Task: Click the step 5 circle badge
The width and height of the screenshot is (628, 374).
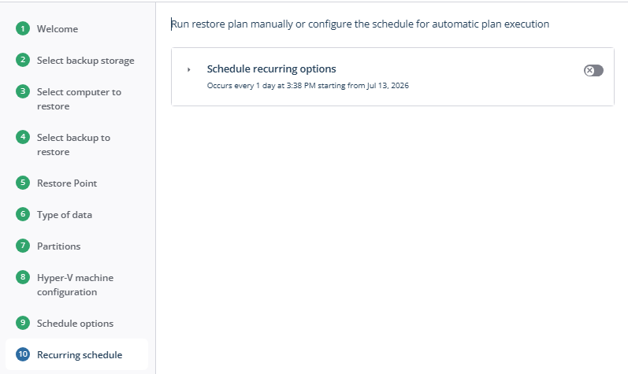Action: tap(23, 183)
